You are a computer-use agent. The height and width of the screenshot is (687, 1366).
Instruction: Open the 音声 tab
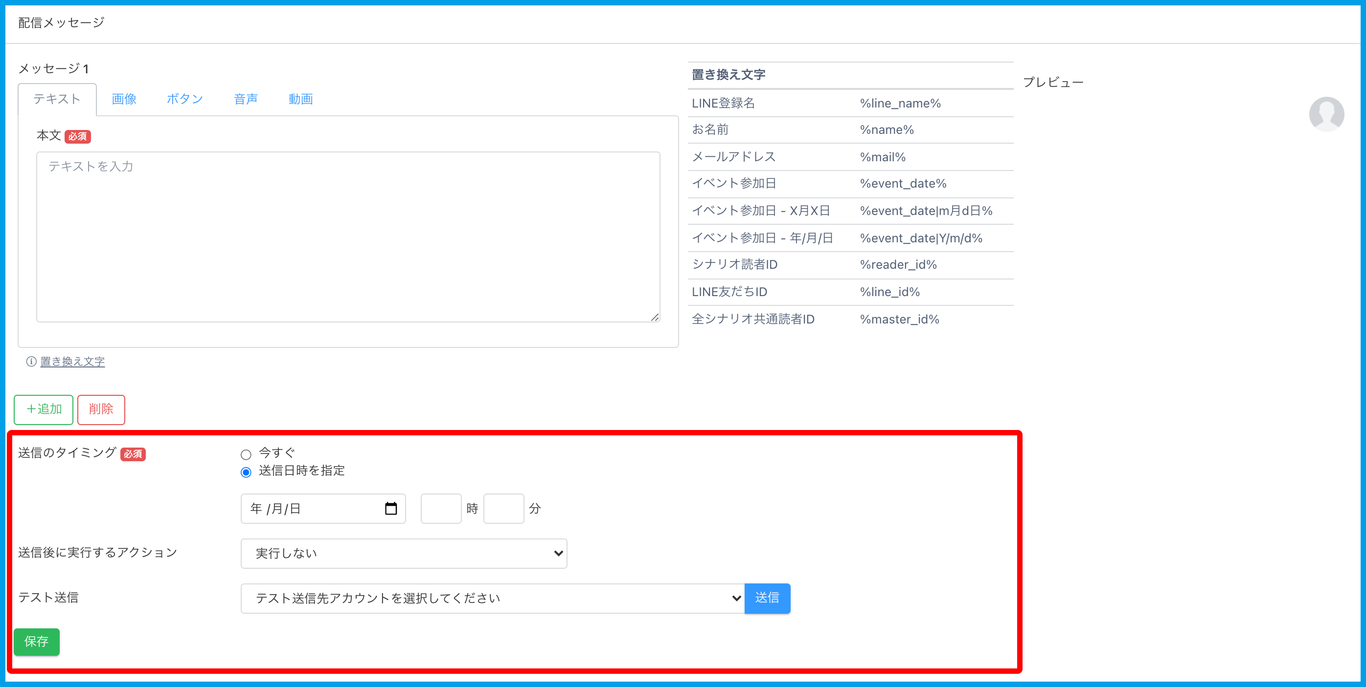246,99
